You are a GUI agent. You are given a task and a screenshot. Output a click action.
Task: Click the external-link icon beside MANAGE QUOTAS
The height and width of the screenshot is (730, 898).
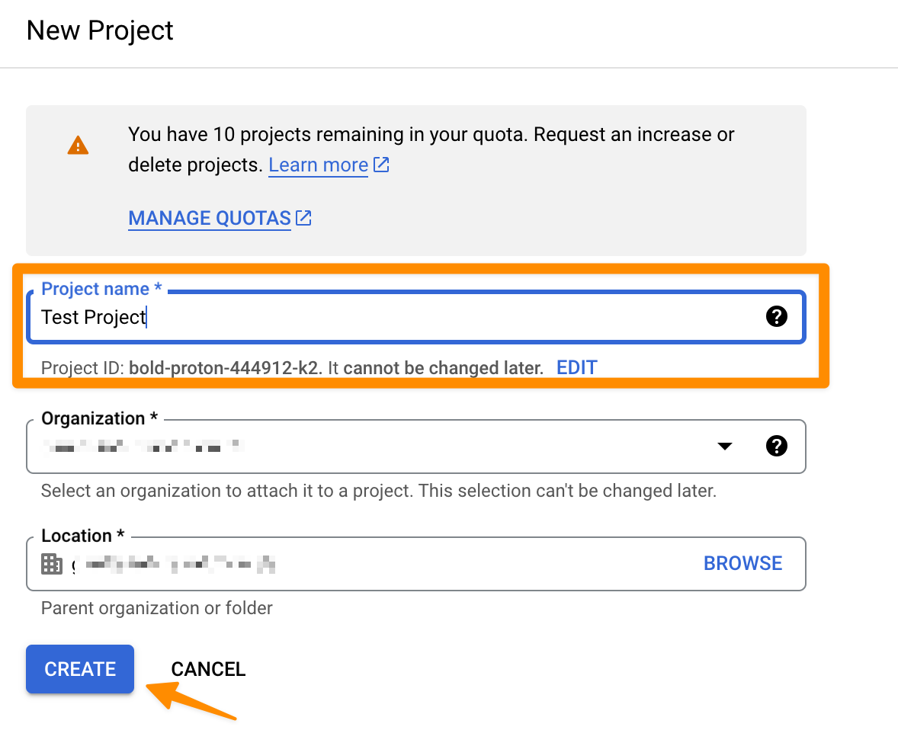tap(303, 218)
